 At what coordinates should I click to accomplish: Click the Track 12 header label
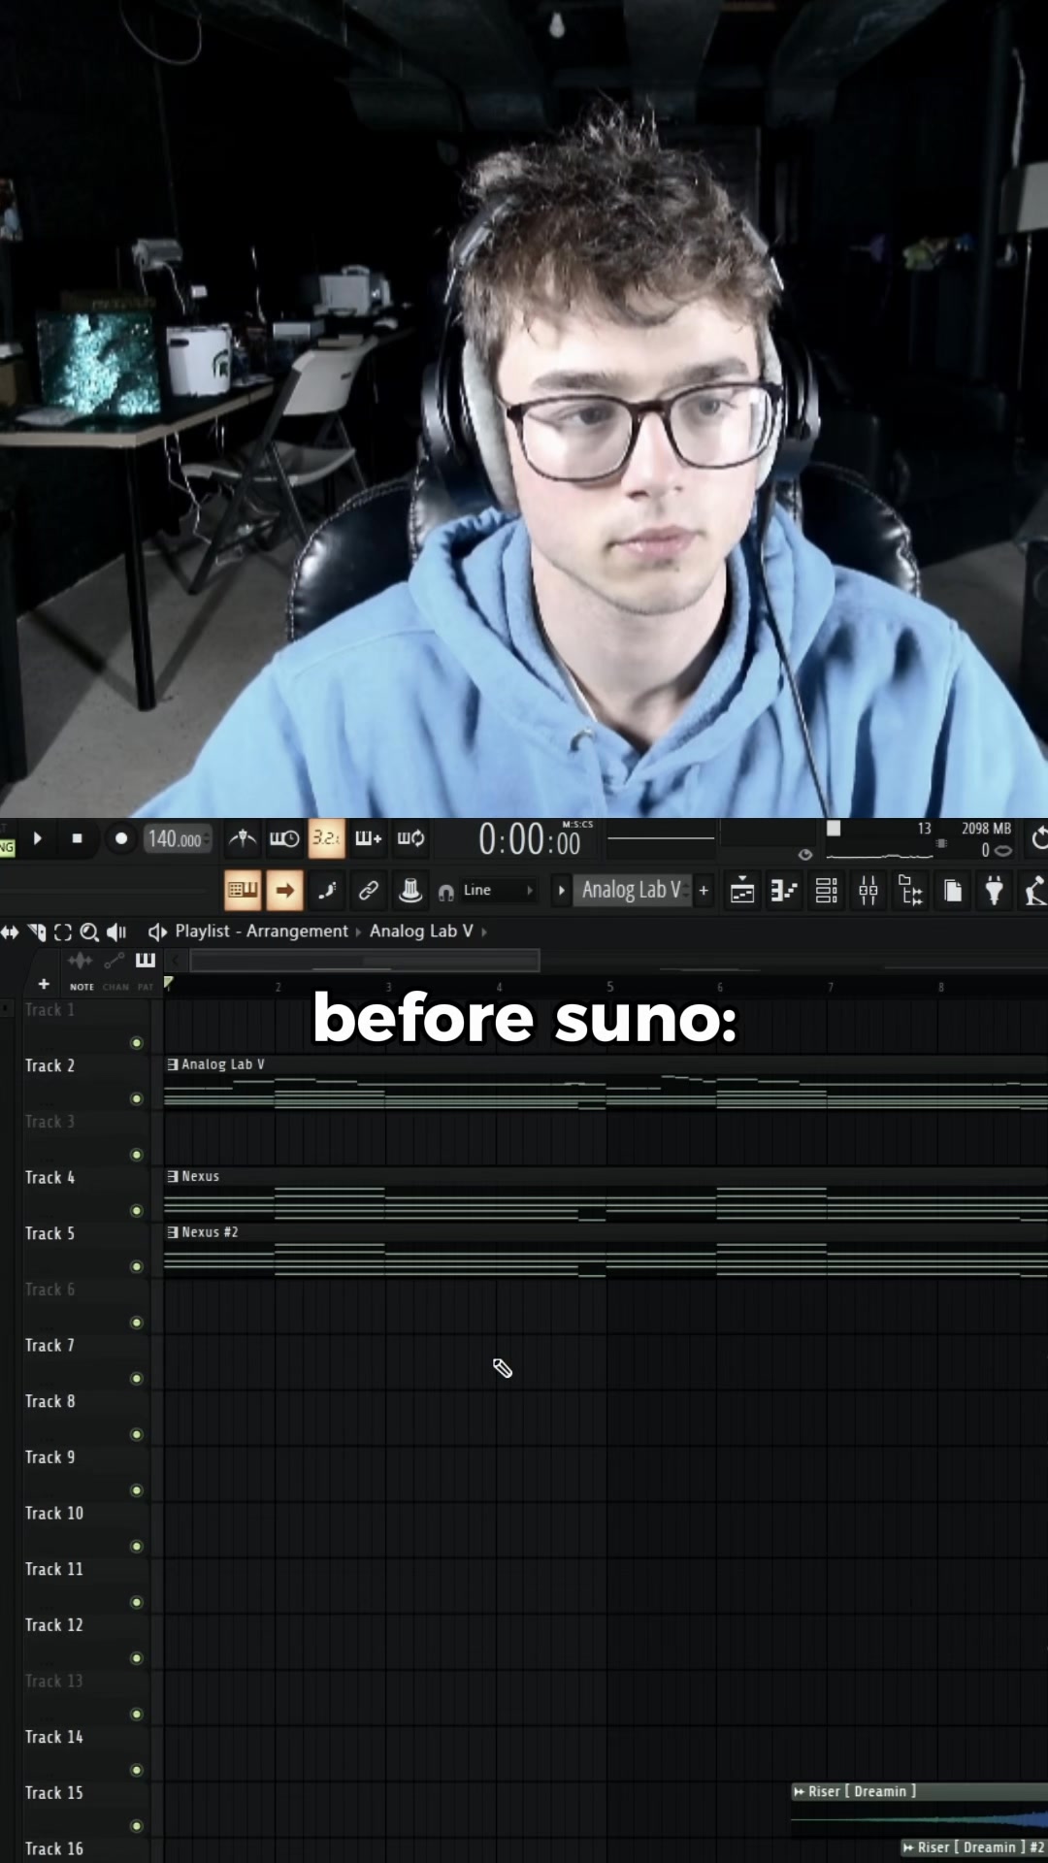[54, 1625]
